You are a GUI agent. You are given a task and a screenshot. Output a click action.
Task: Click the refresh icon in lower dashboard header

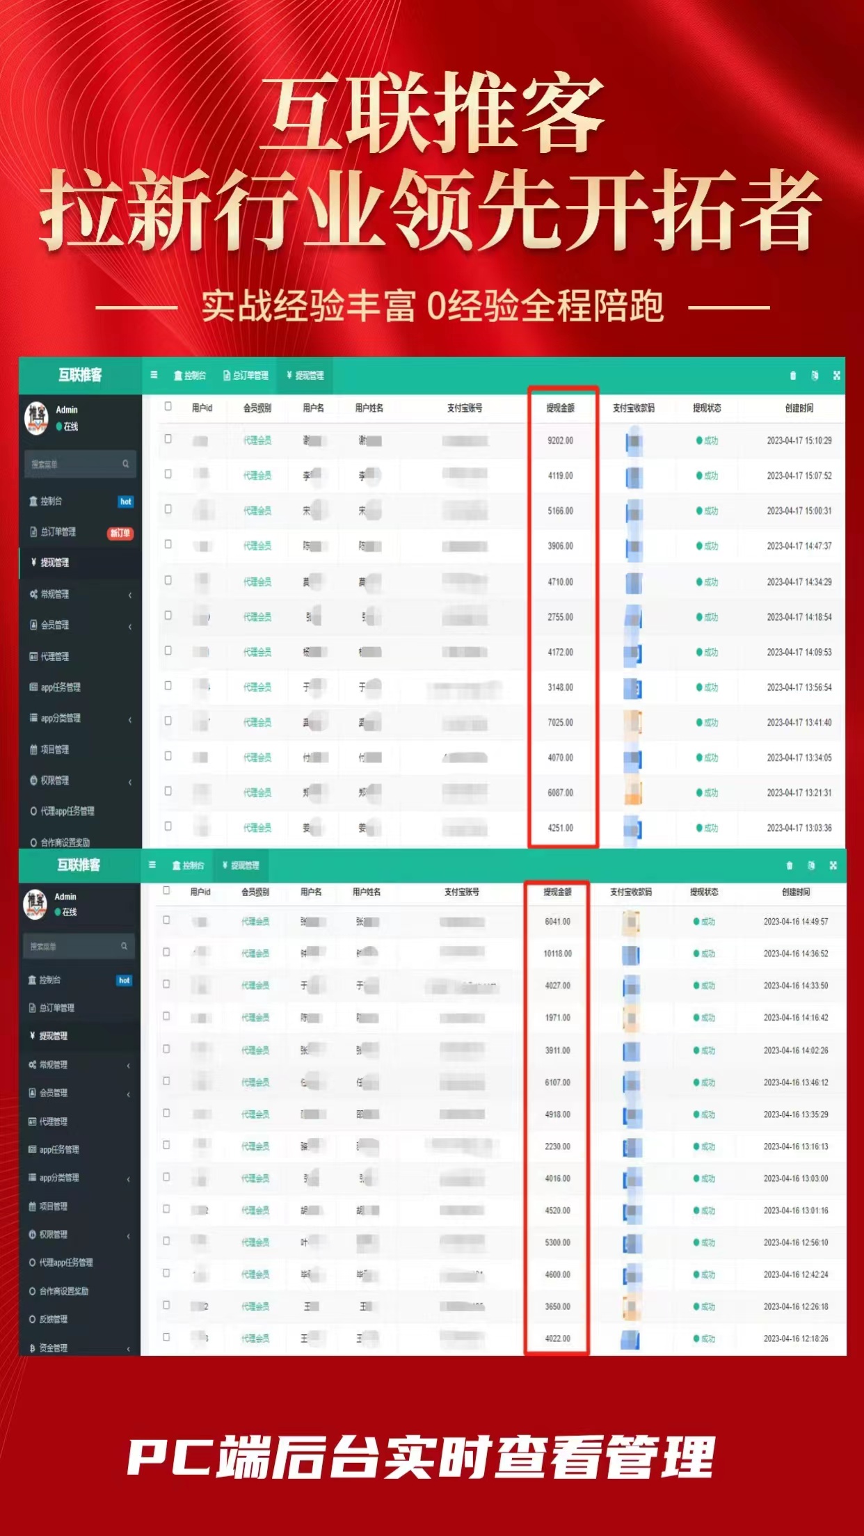click(x=810, y=865)
